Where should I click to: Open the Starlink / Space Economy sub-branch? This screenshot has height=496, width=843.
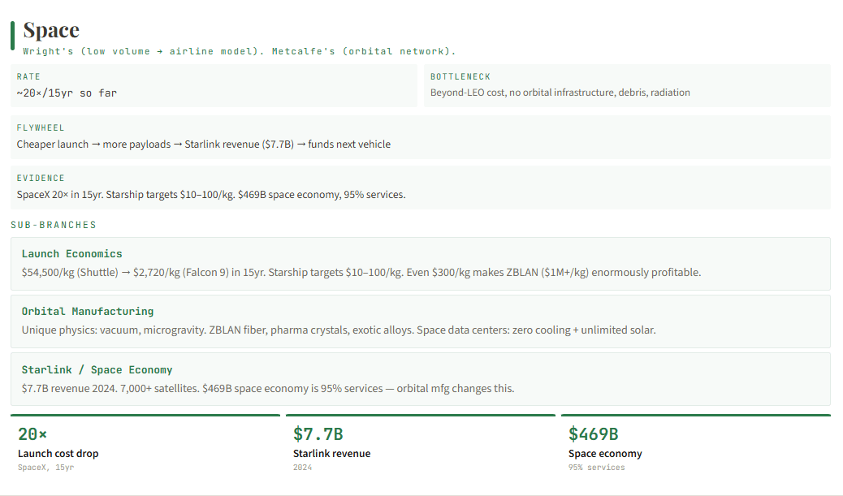(421, 379)
